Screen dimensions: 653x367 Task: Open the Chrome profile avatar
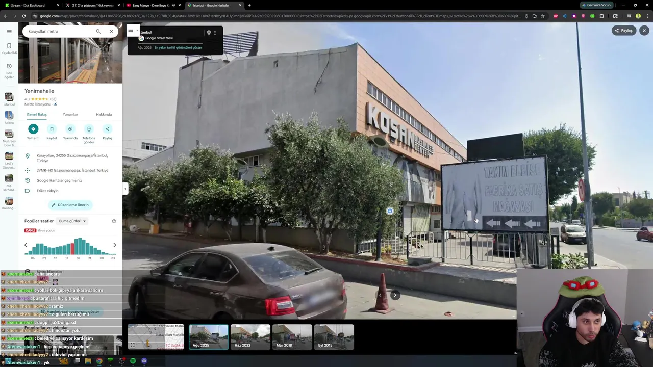(638, 16)
